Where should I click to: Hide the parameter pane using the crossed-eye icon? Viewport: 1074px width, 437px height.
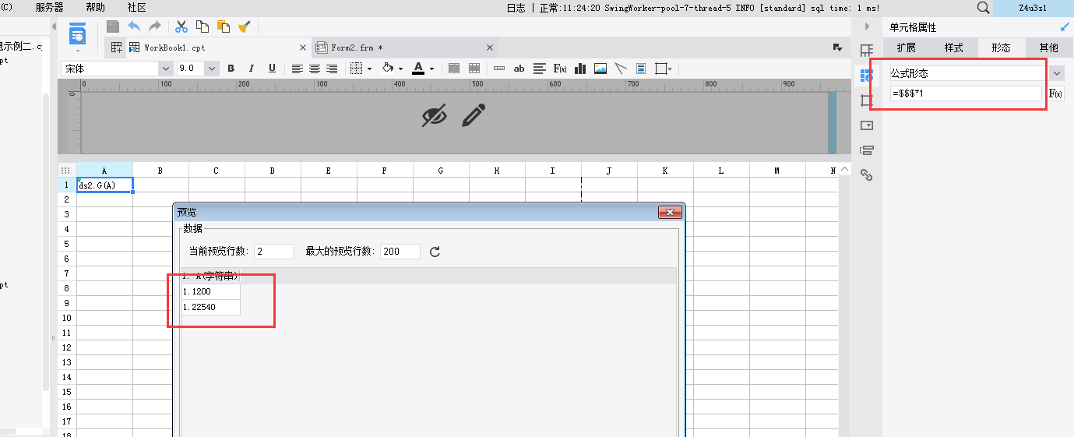[435, 116]
